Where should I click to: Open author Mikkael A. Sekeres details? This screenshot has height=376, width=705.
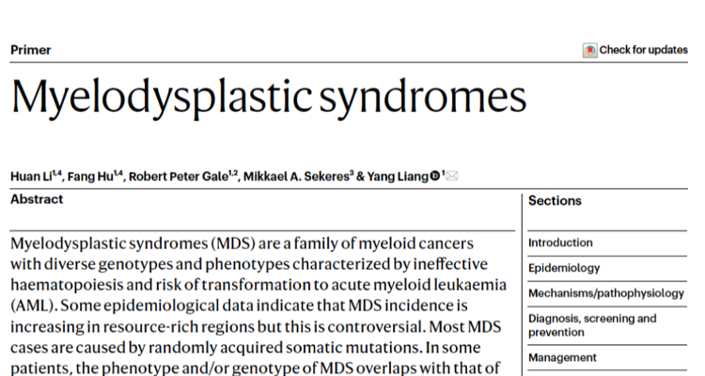point(296,177)
